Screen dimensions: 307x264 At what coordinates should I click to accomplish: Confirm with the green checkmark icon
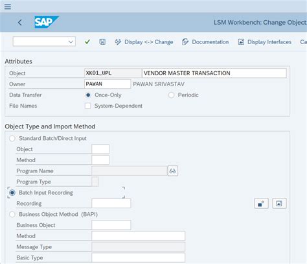pyautogui.click(x=87, y=42)
